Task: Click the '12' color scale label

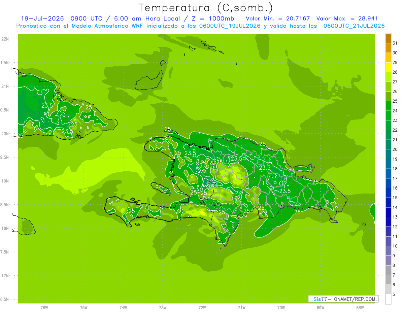Action: pos(395,227)
